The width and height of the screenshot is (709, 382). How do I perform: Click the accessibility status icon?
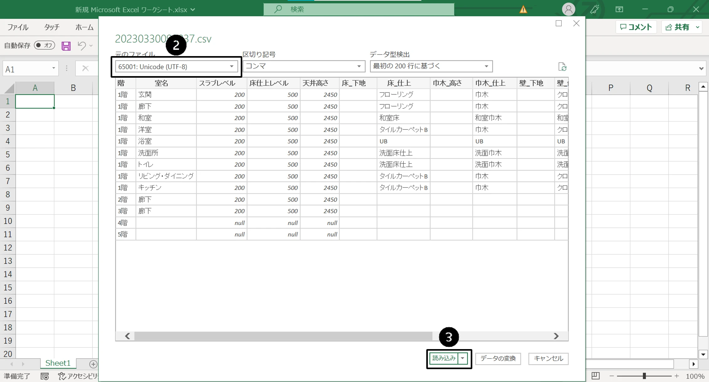click(62, 376)
